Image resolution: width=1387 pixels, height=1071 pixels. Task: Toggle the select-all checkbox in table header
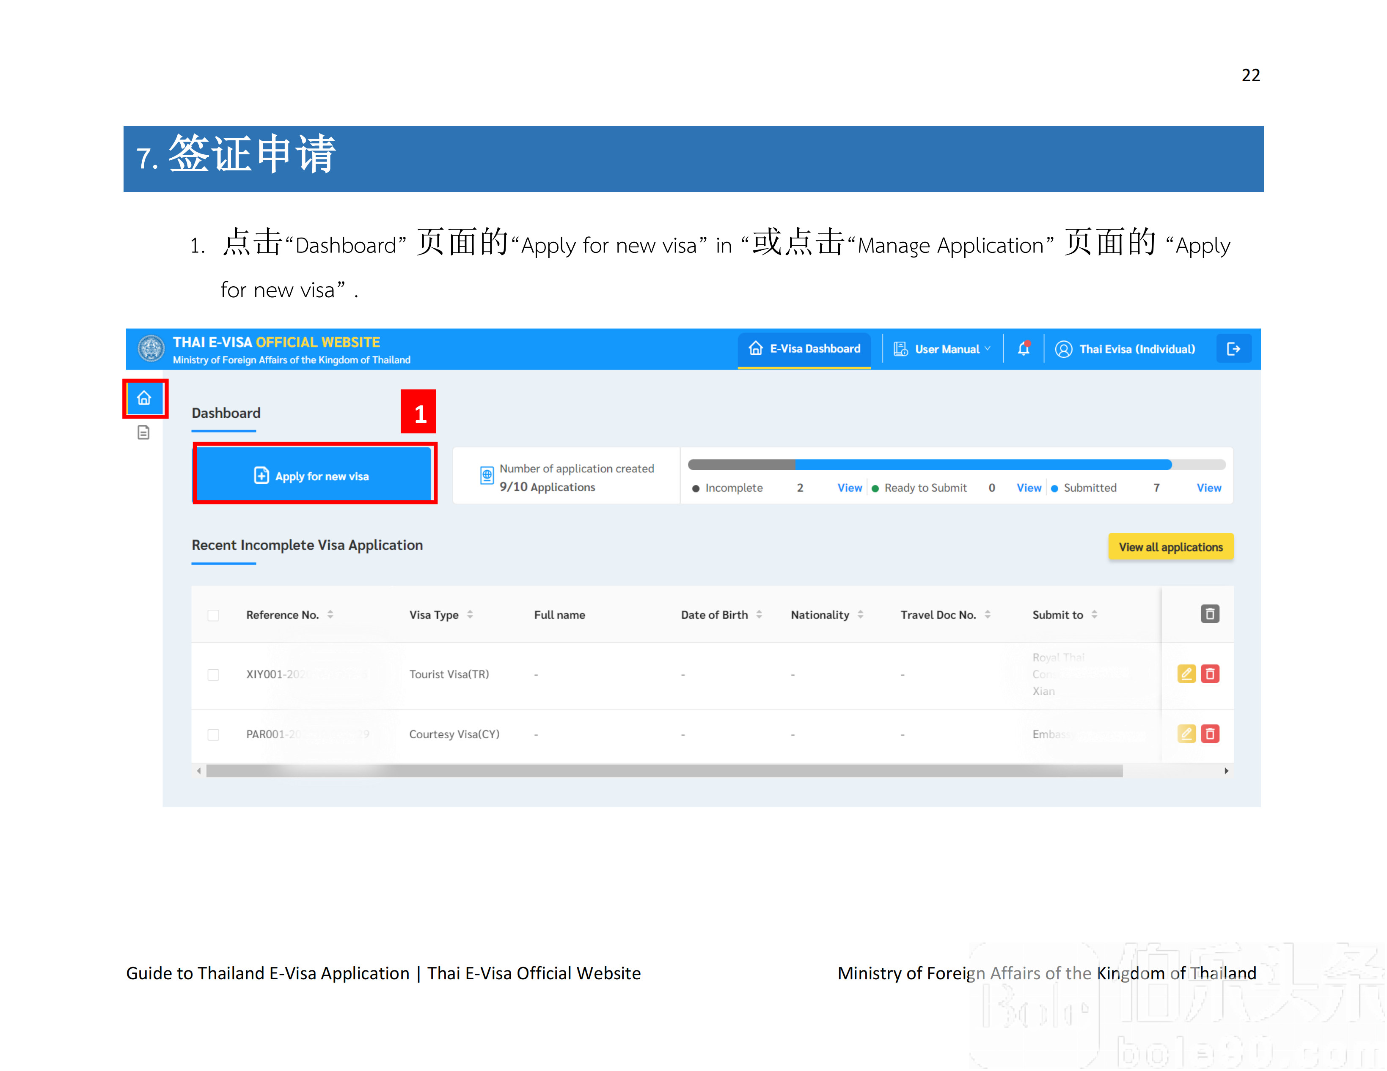click(214, 615)
